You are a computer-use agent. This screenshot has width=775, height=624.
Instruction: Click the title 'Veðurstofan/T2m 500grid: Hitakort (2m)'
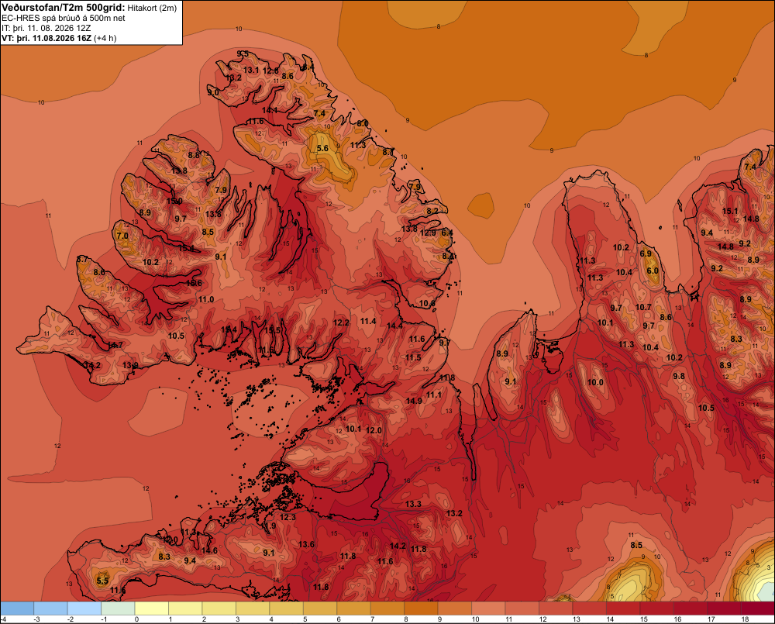(x=89, y=8)
